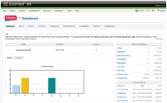This screenshot has width=167, height=103.
Task: Open the Help menu
Action: point(77,11)
